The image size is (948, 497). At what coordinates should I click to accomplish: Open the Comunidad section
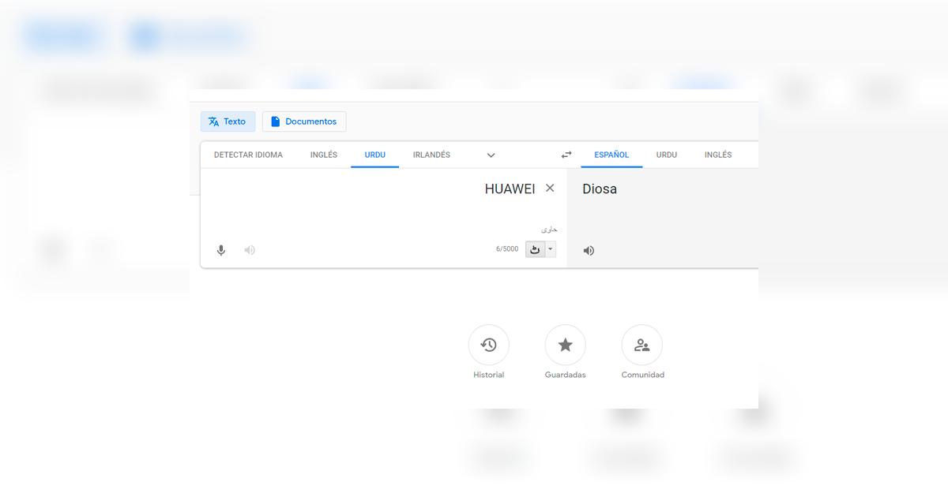point(642,345)
